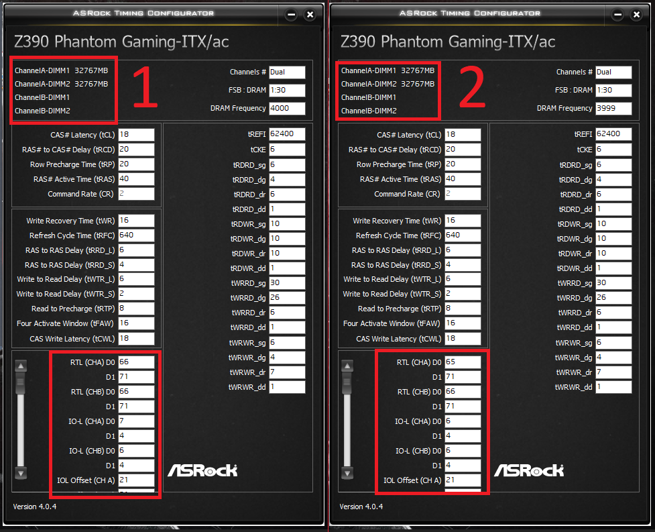
Task: Click scroll down arrow in left window RTL list
Action: click(x=21, y=473)
